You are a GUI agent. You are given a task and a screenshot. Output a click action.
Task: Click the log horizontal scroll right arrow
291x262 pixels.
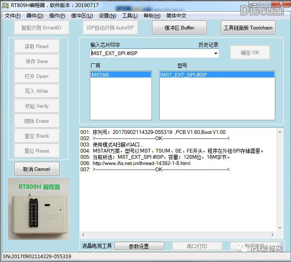click(x=272, y=235)
